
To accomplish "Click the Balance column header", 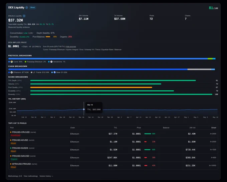I will point(166,128).
